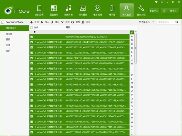Screen dimensions: 182x136
Task: Select row with +886235016100 phone numbers
Action: [x=79, y=101]
